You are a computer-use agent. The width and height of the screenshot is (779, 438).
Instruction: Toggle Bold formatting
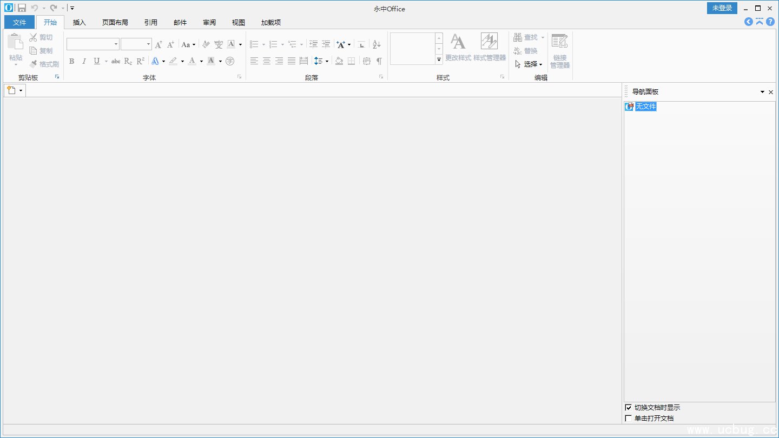[x=71, y=61]
